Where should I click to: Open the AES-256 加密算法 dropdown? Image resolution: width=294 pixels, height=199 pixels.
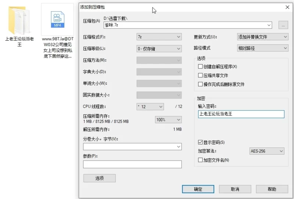266,151
